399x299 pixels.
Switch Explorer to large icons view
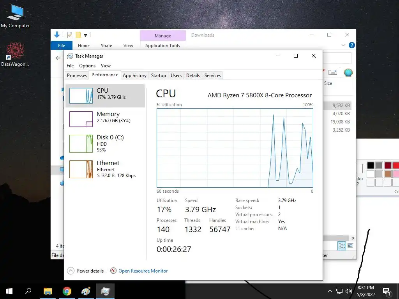click(x=350, y=246)
